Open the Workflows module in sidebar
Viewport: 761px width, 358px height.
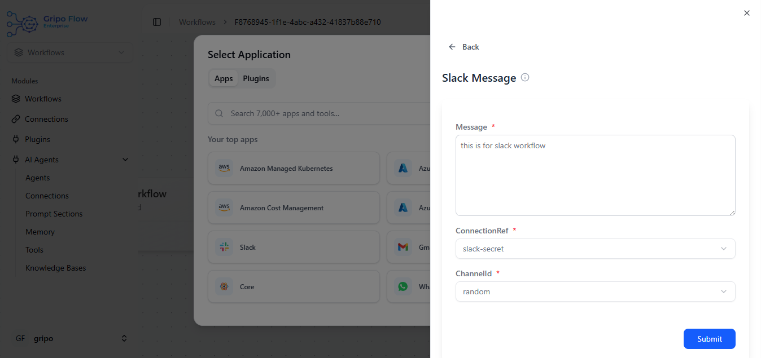(43, 99)
